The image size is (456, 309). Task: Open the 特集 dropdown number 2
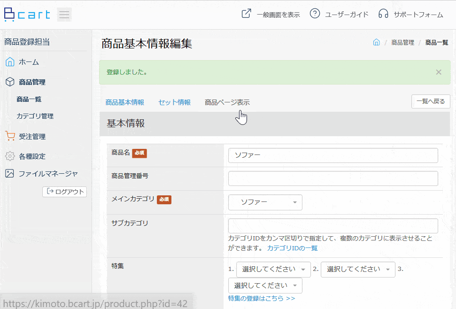coord(358,270)
